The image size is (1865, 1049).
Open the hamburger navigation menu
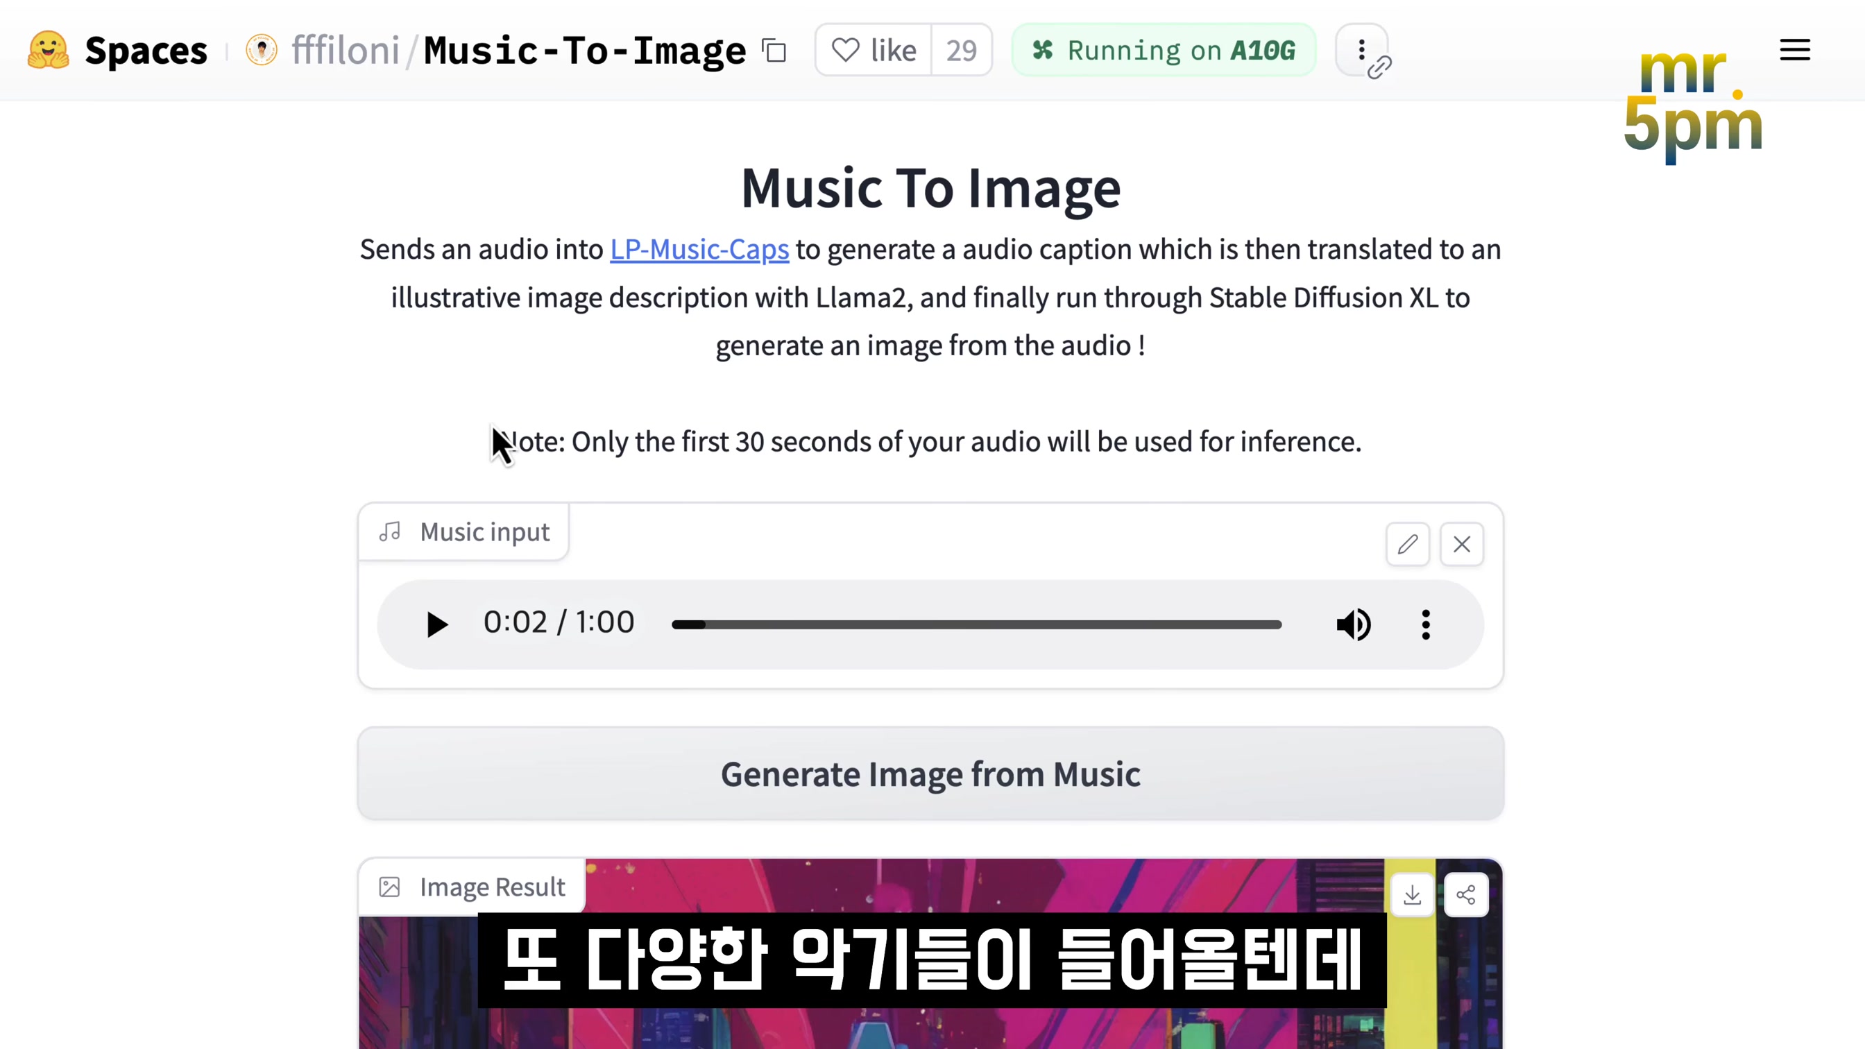point(1795,50)
